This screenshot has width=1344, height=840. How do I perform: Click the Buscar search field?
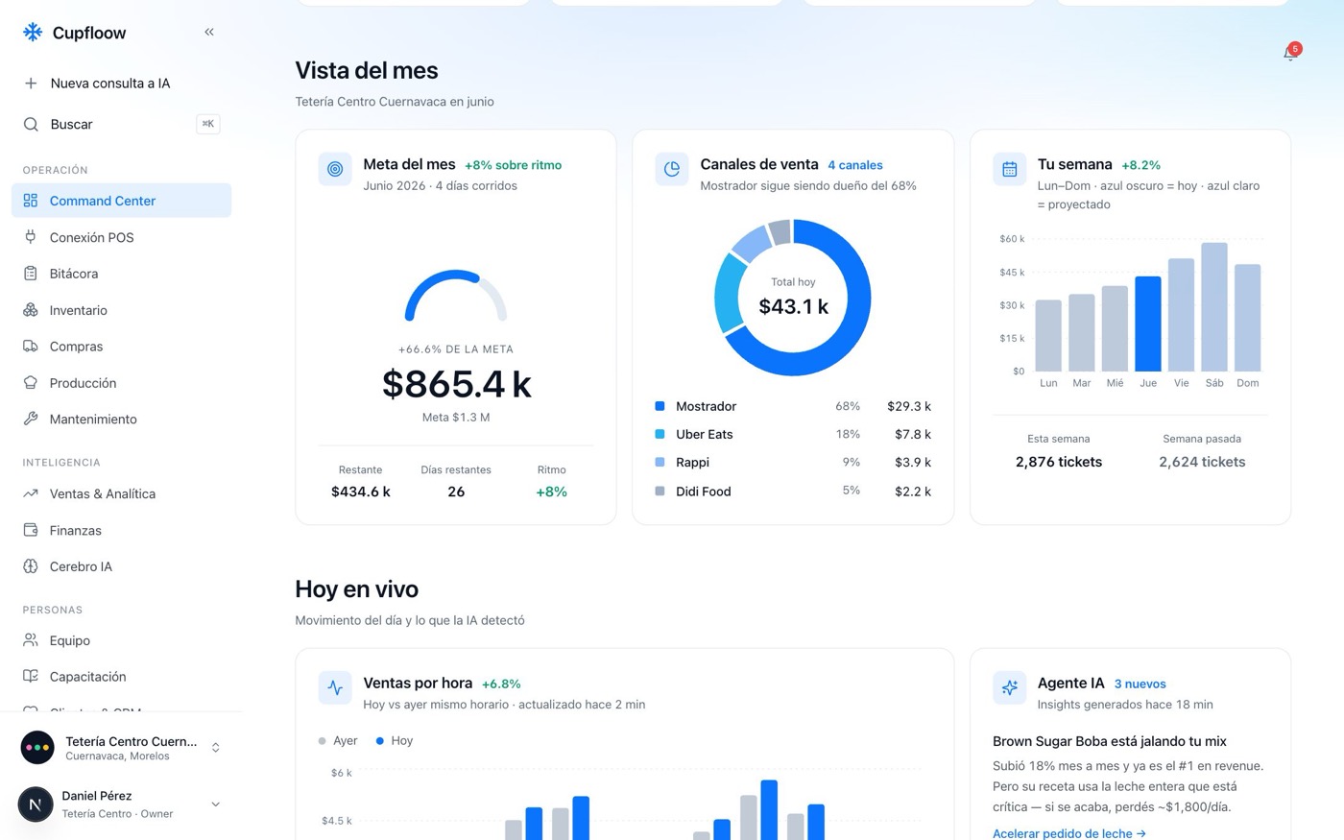click(x=121, y=124)
